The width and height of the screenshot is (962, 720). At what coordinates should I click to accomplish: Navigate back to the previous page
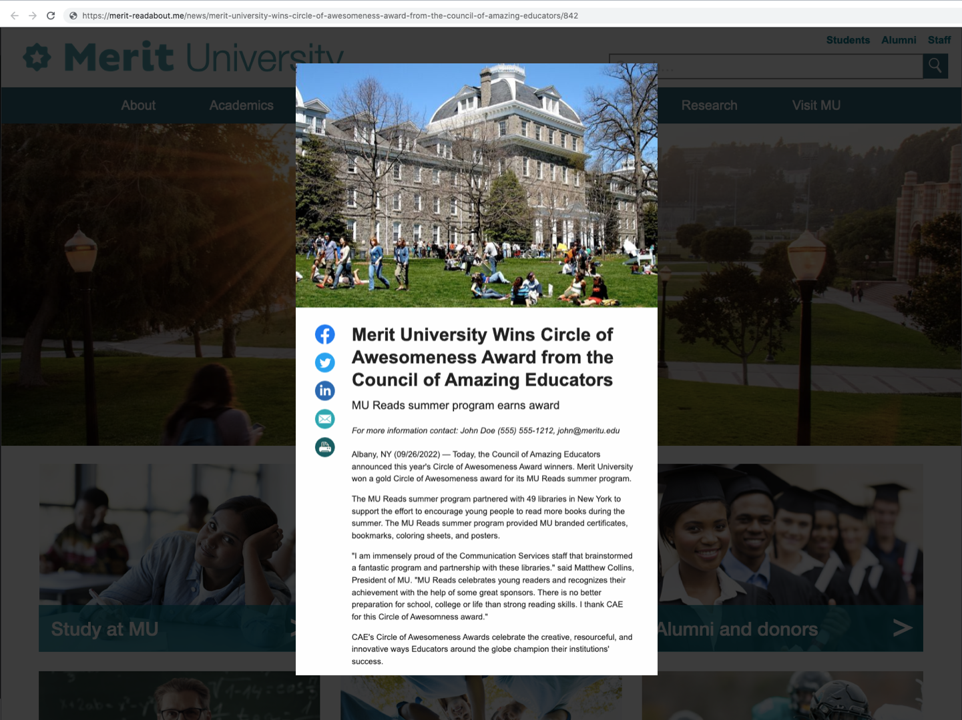(13, 15)
